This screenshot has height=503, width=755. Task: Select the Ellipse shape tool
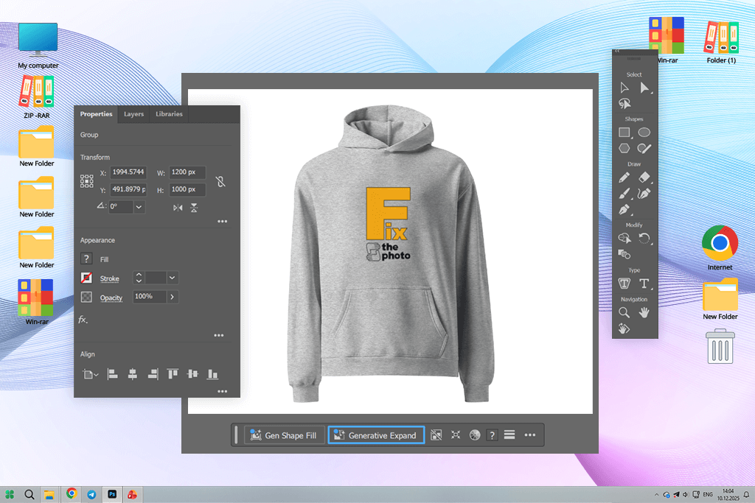click(x=644, y=133)
